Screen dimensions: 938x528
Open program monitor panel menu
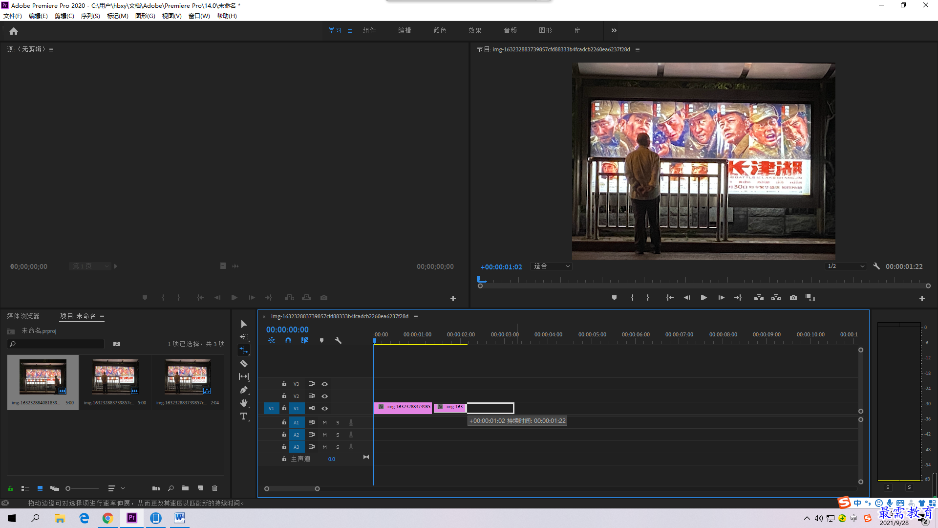tap(638, 49)
